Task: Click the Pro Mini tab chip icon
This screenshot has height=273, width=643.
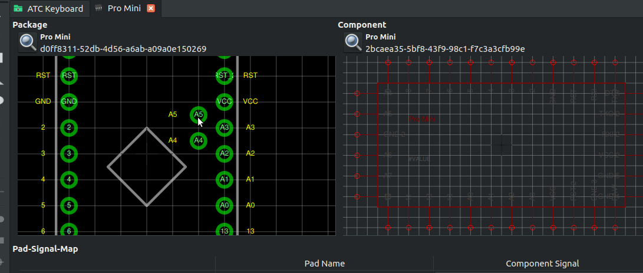Action: pyautogui.click(x=98, y=9)
